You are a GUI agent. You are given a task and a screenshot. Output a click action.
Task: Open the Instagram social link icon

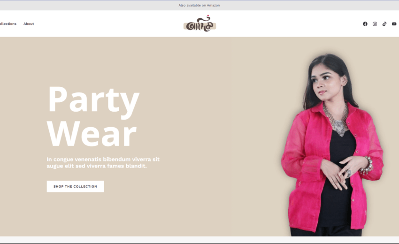tap(375, 23)
